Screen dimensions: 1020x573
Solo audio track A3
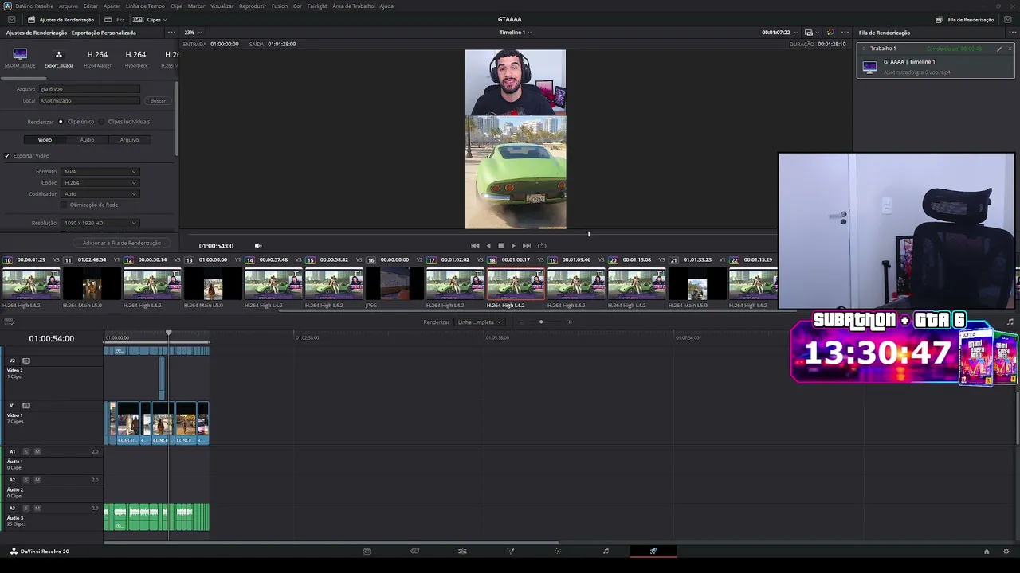(25, 508)
